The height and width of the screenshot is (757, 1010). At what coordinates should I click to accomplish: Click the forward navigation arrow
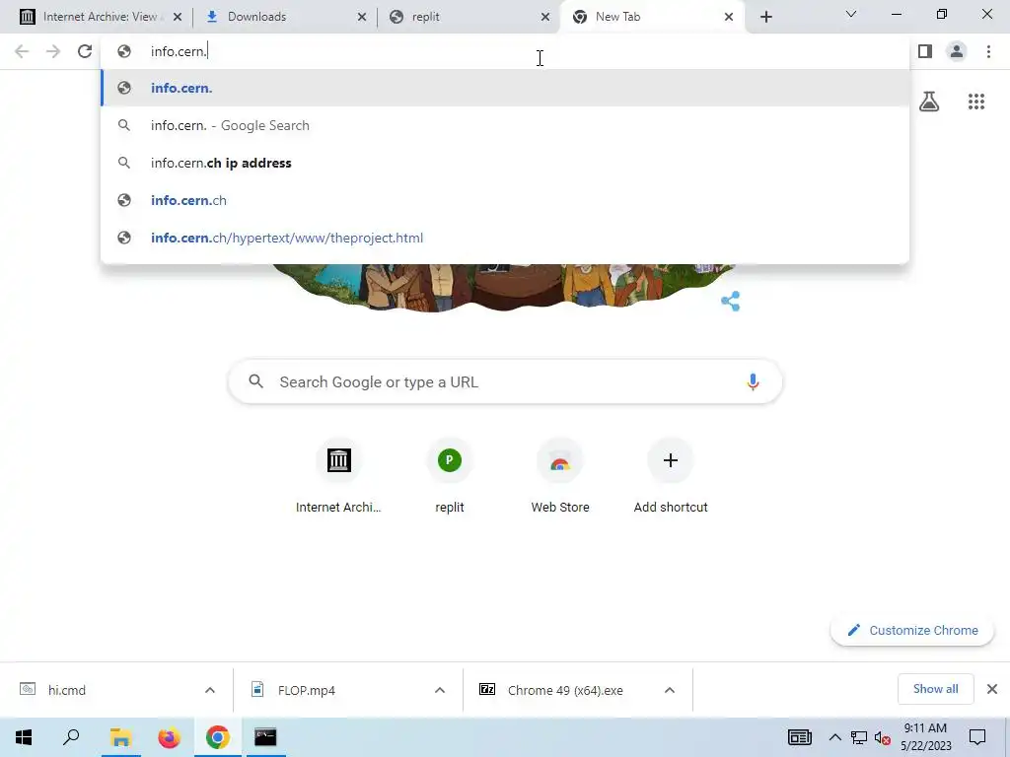(53, 51)
